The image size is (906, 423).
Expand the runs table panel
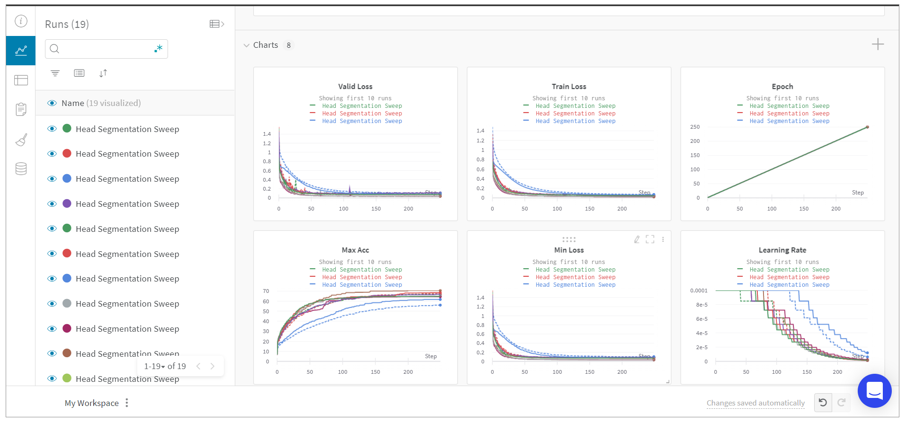click(x=217, y=24)
